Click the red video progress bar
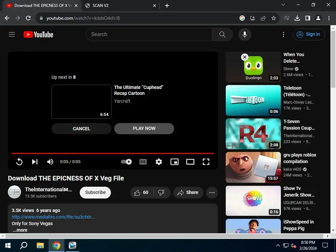 [x=113, y=154]
